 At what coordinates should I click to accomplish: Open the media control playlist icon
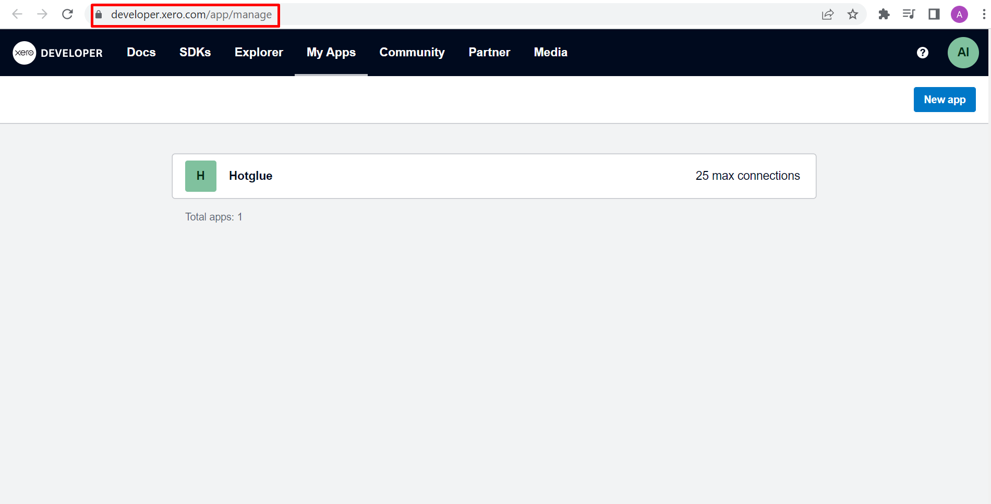click(x=909, y=15)
